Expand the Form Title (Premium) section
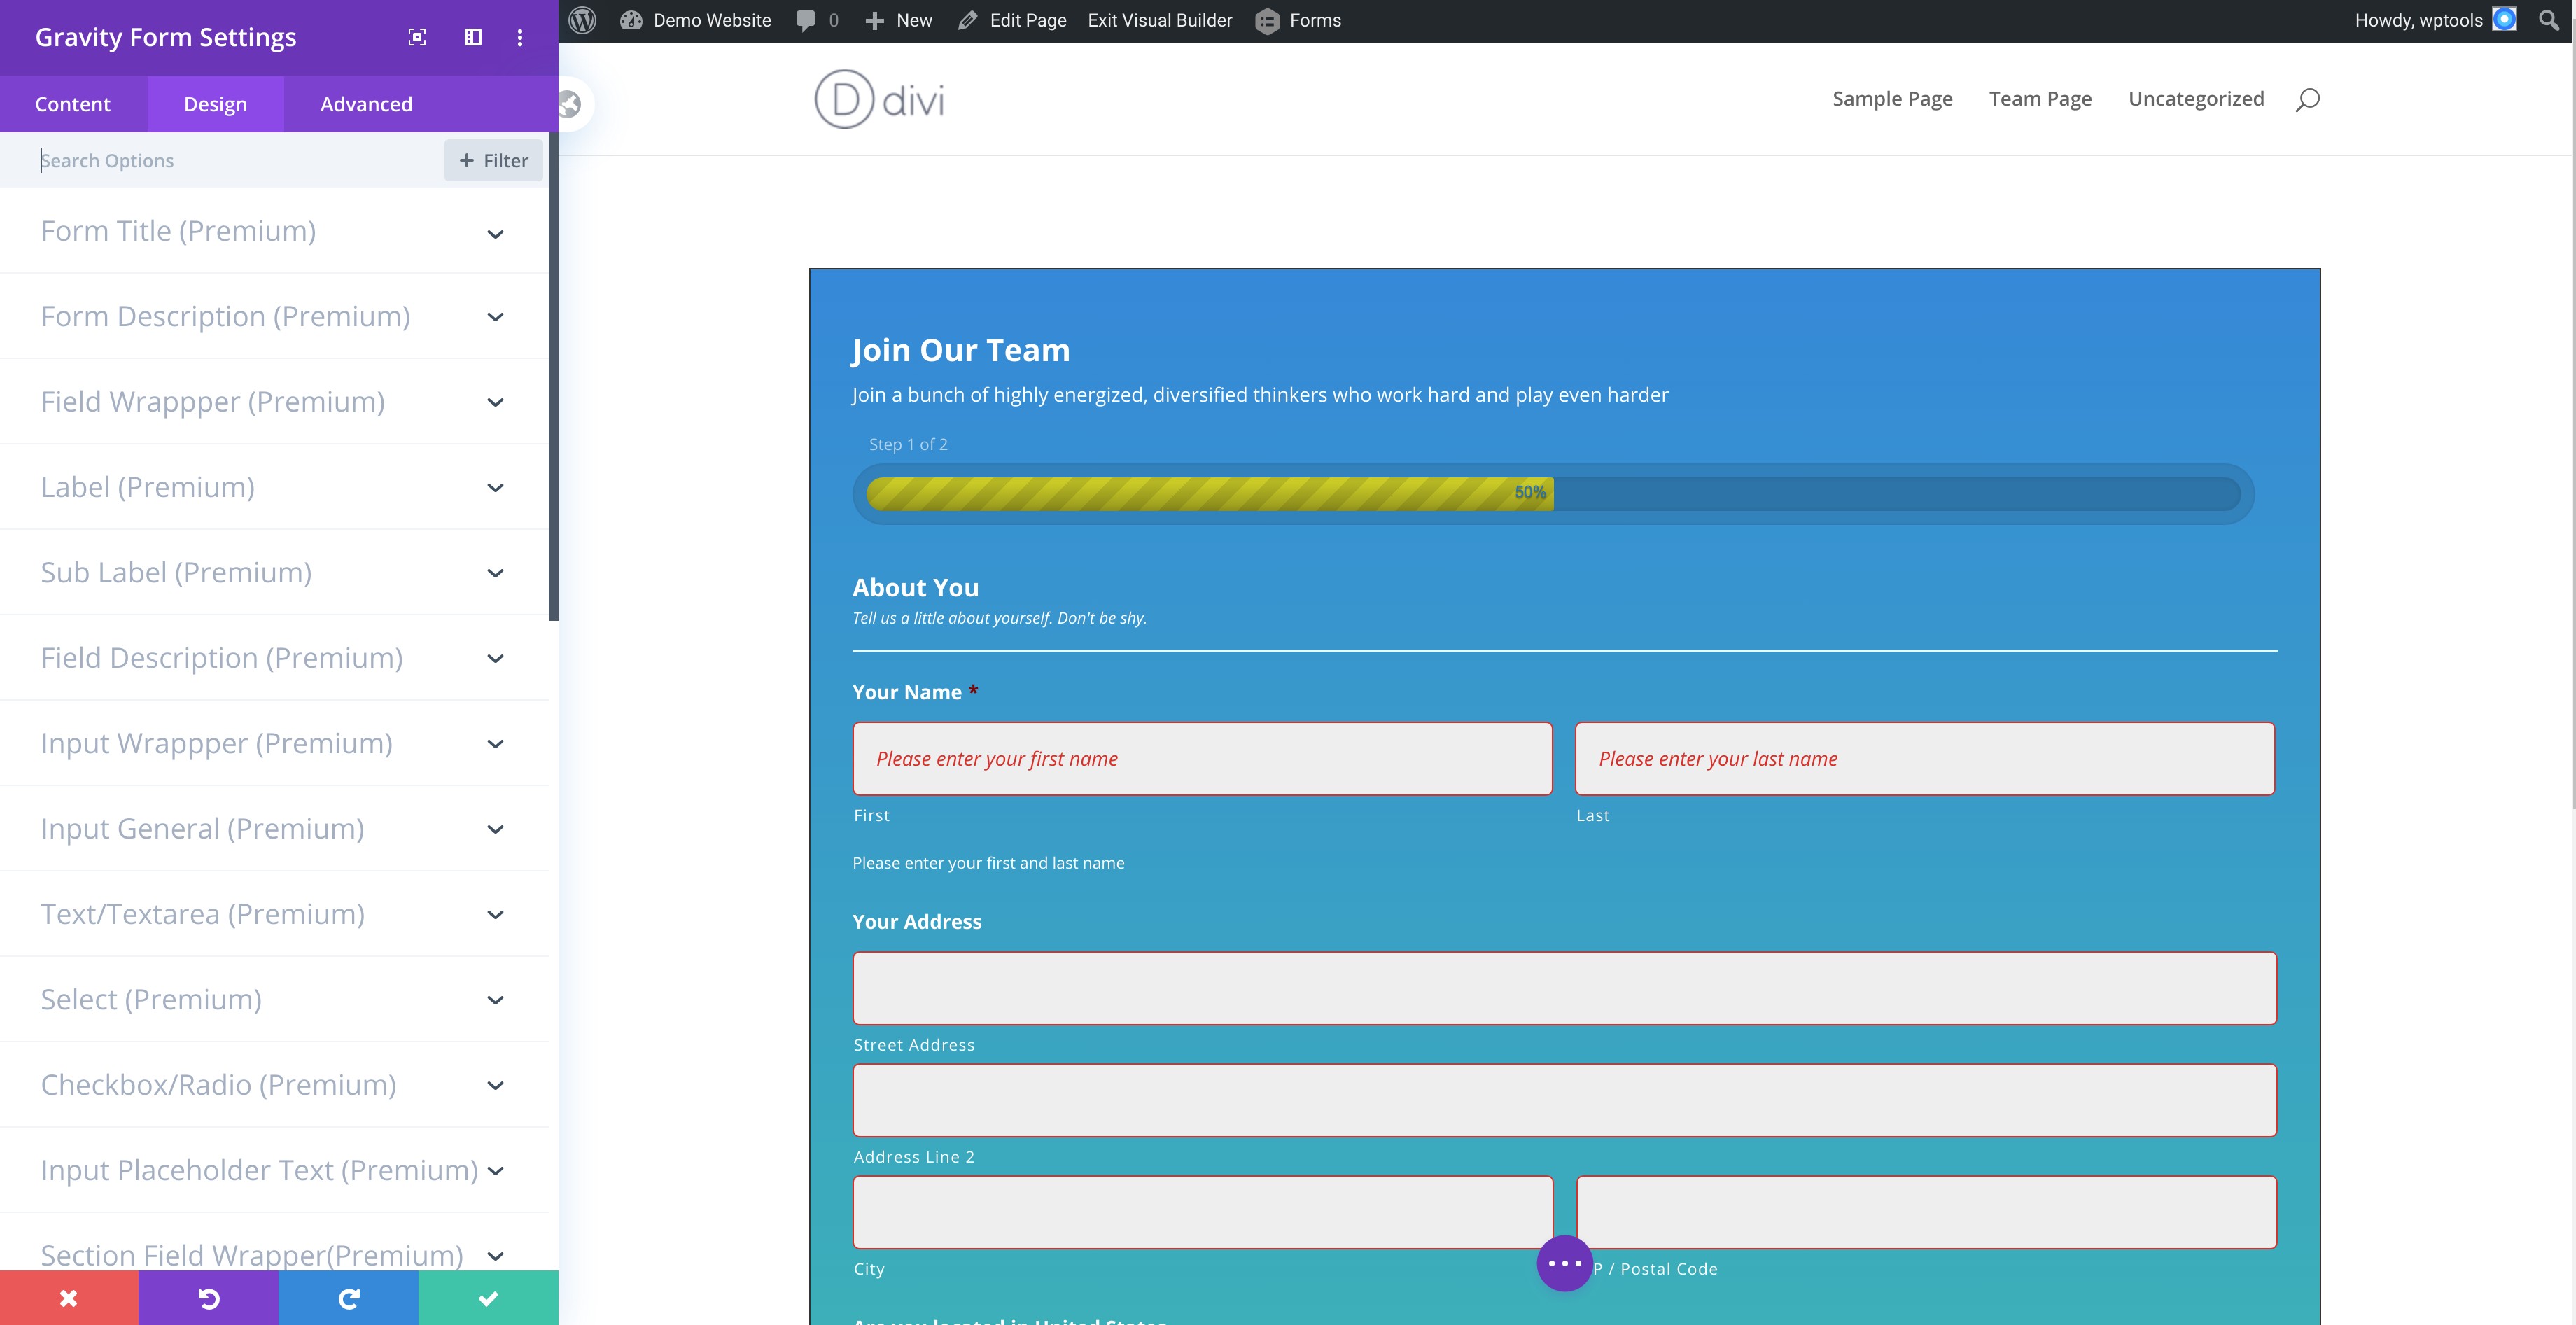Image resolution: width=2576 pixels, height=1325 pixels. pos(274,231)
